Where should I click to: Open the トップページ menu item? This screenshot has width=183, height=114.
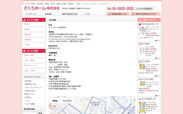pyautogui.click(x=31, y=14)
